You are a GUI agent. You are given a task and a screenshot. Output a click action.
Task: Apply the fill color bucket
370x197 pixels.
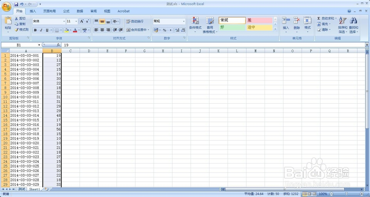[67, 30]
